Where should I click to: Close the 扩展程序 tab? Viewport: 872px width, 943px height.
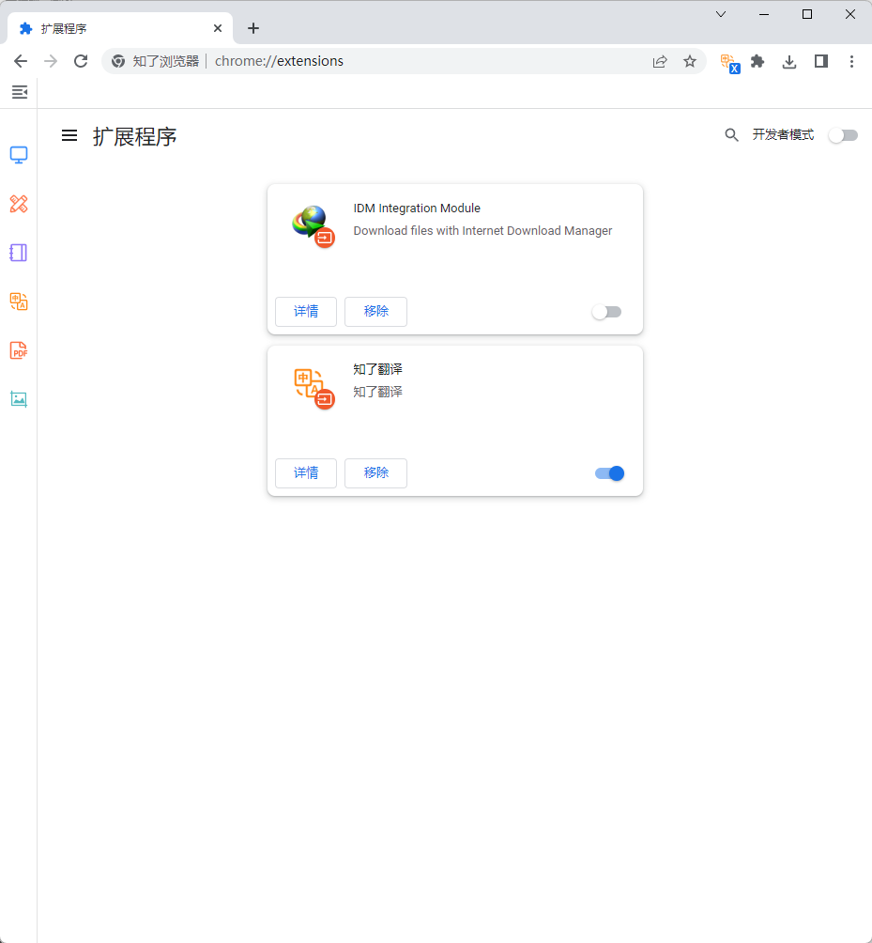point(218,28)
